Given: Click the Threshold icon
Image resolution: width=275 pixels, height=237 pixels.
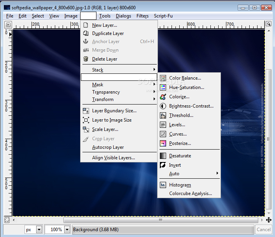Looking at the screenshot, I should tap(163, 115).
